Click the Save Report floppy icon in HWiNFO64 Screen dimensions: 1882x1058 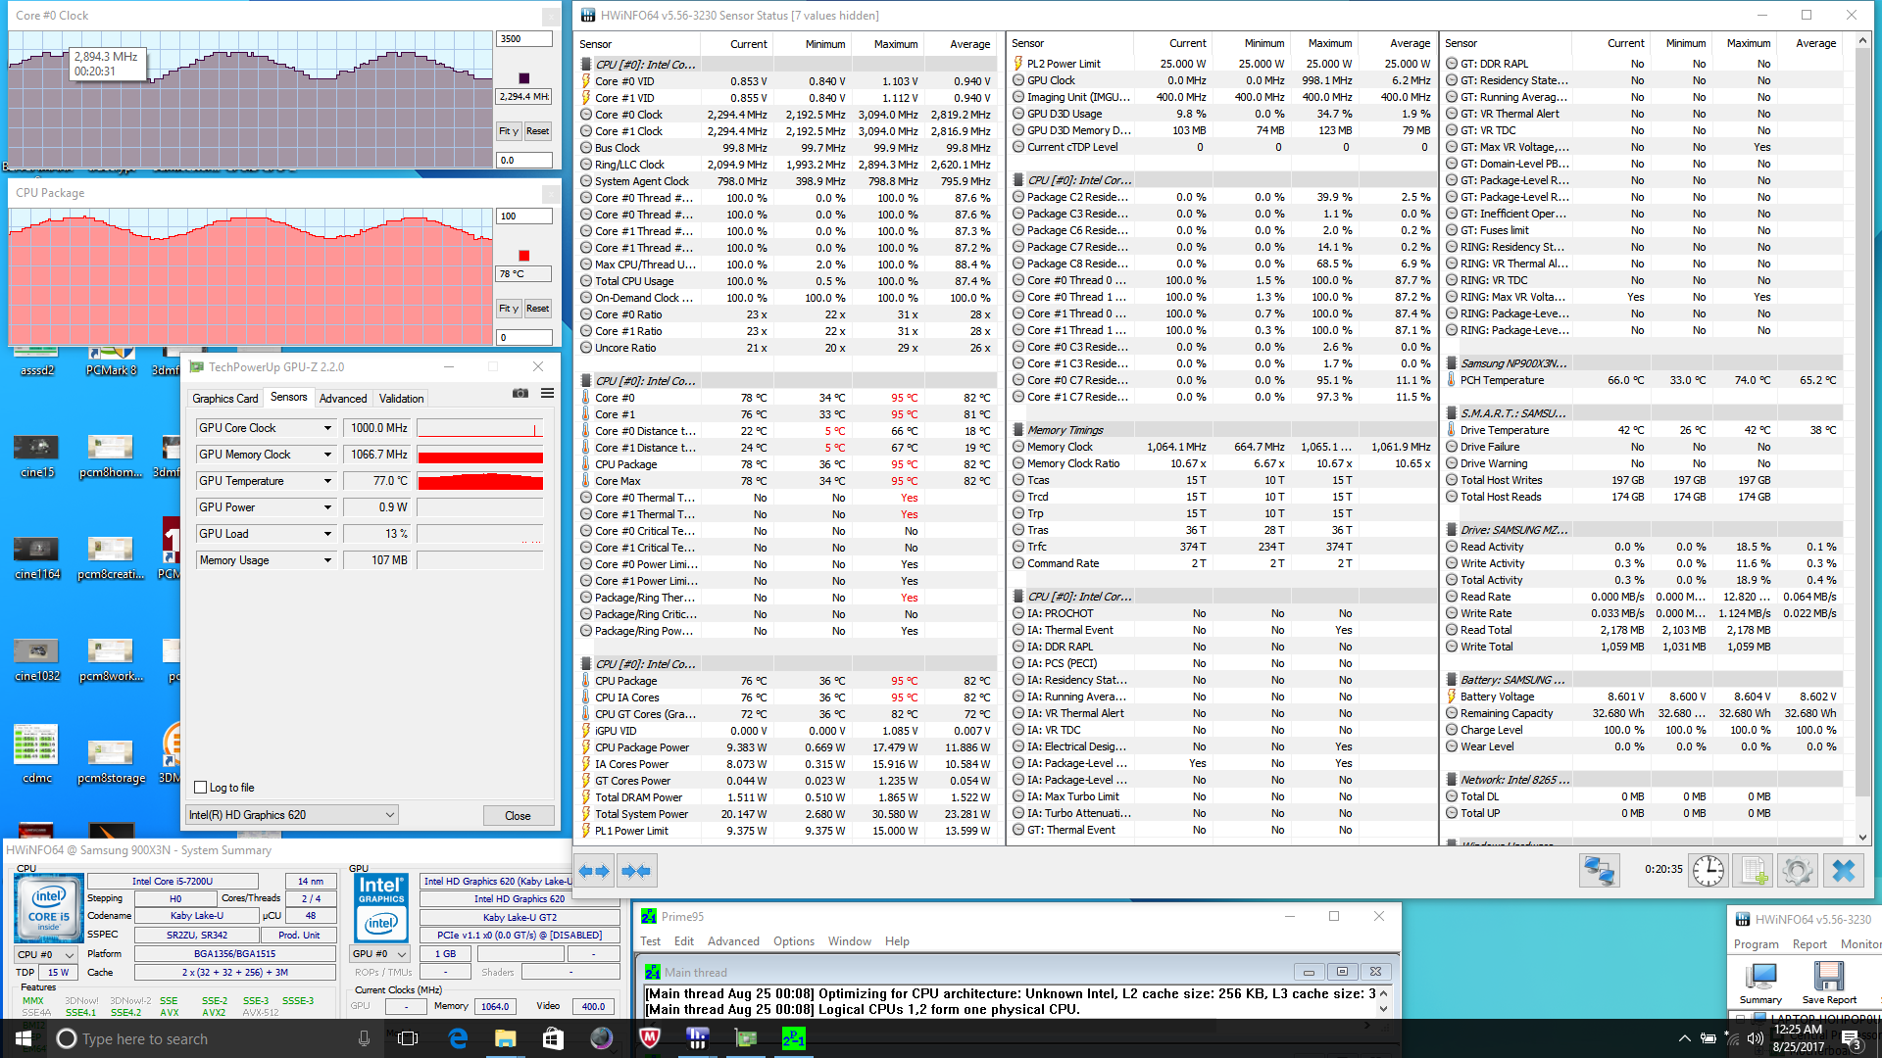coord(1829,984)
